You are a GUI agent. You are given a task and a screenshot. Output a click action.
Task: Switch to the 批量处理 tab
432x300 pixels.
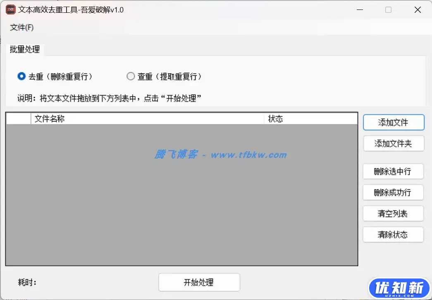pyautogui.click(x=25, y=49)
